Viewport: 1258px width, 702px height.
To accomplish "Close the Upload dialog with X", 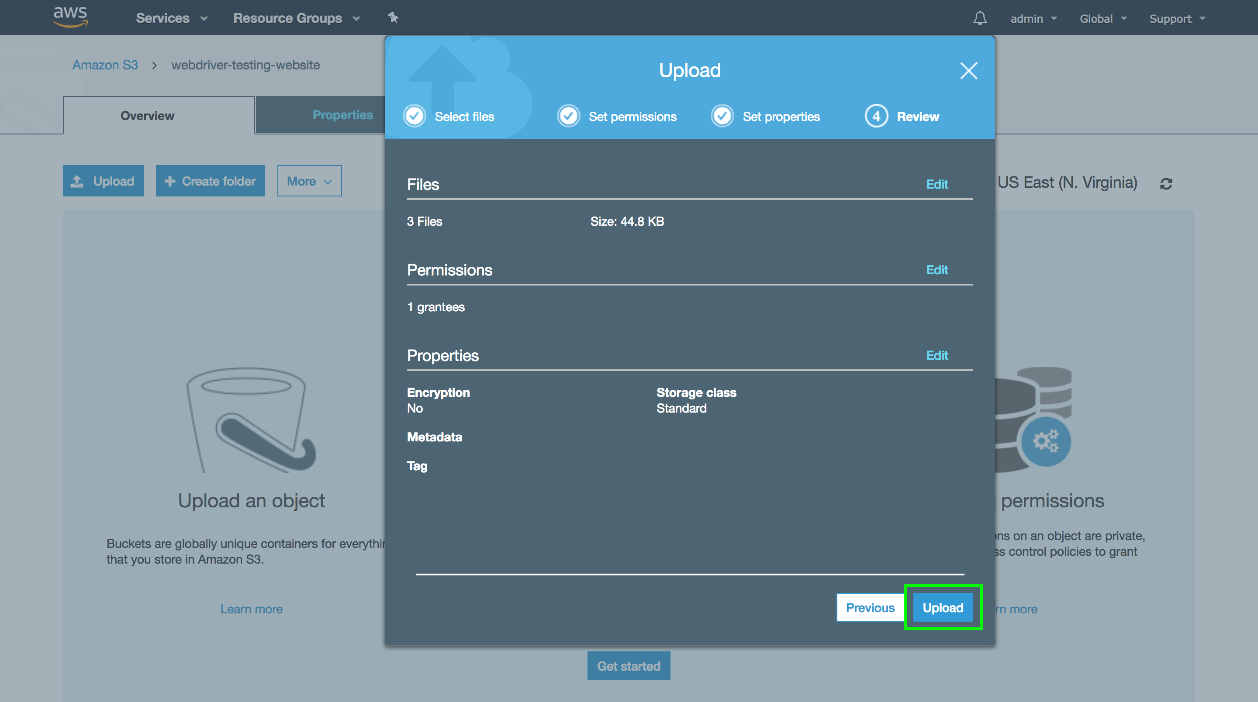I will (x=968, y=71).
